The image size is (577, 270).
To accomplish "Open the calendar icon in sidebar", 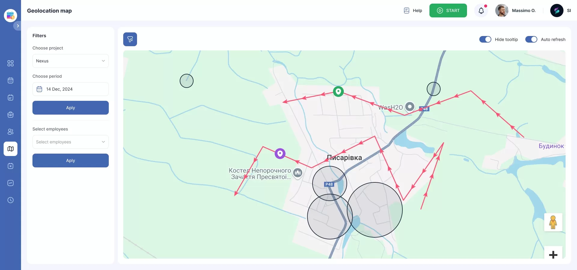I will pos(11,80).
